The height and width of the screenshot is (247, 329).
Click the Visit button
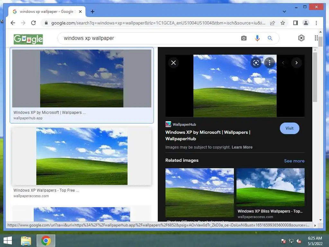click(x=289, y=128)
